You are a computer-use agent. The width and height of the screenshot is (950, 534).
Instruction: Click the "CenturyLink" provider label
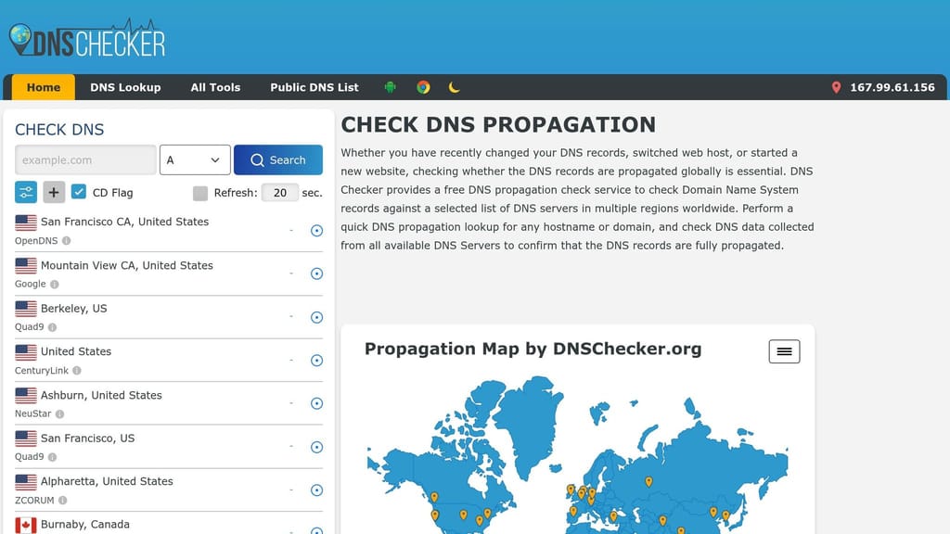click(42, 371)
